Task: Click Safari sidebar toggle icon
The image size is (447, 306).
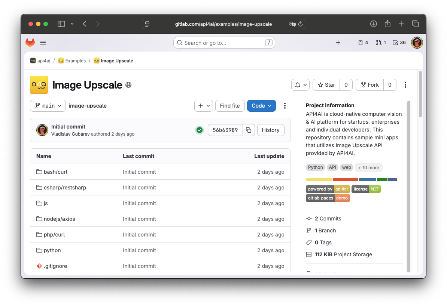Action: click(x=61, y=24)
